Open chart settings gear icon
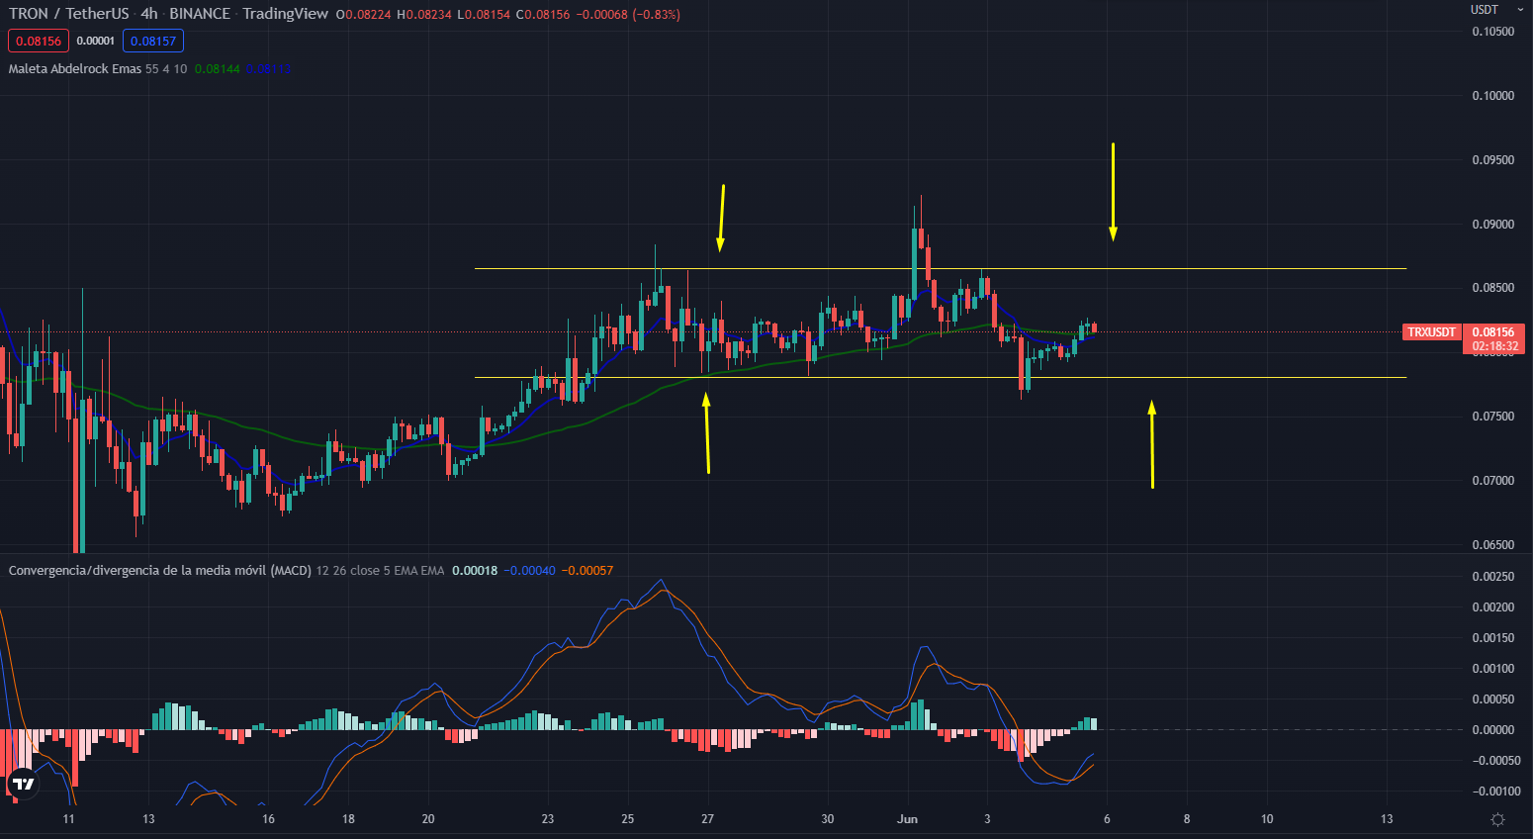The width and height of the screenshot is (1533, 839). coord(1497,819)
